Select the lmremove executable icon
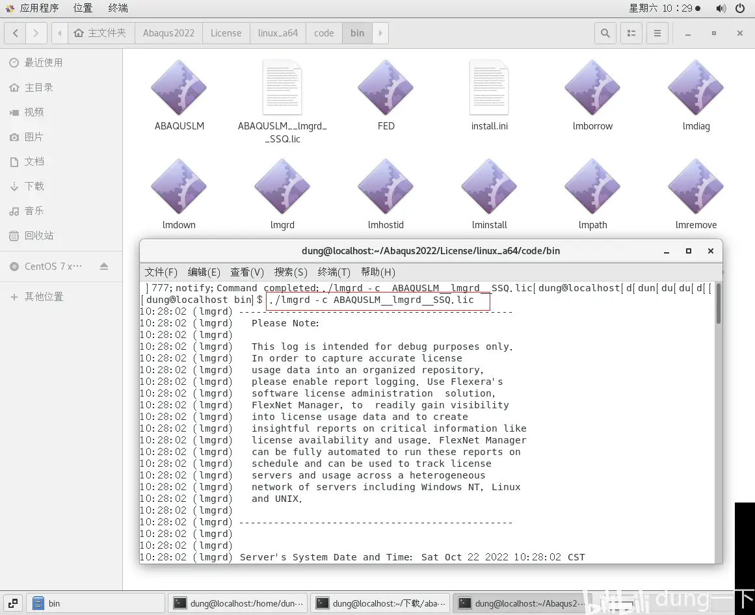This screenshot has height=615, width=755. 696,187
